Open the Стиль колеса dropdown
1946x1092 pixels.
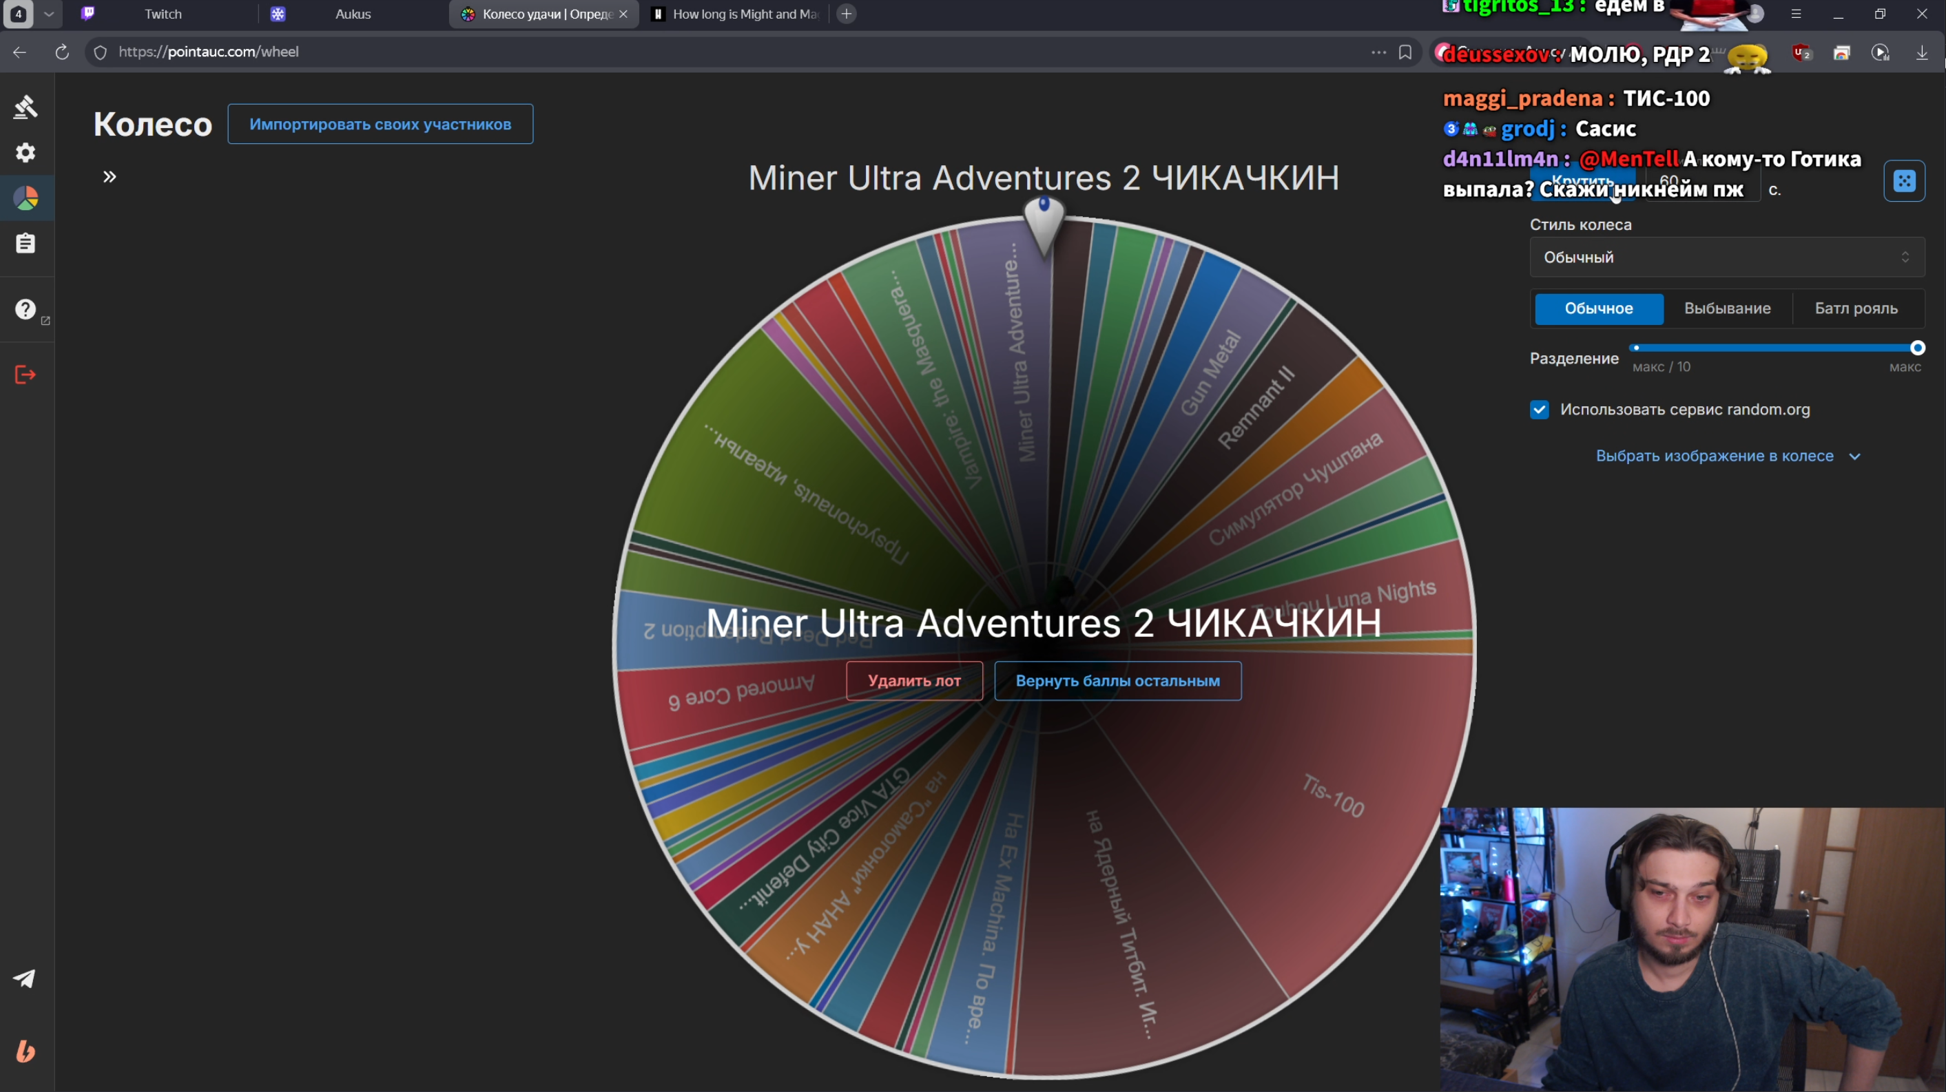click(1727, 258)
